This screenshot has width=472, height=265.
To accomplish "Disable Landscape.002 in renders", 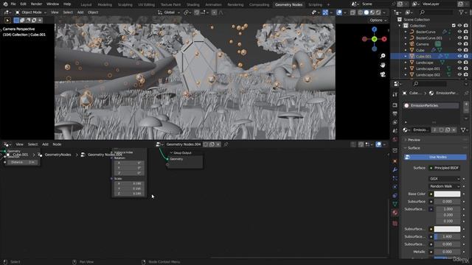I will click(x=466, y=75).
